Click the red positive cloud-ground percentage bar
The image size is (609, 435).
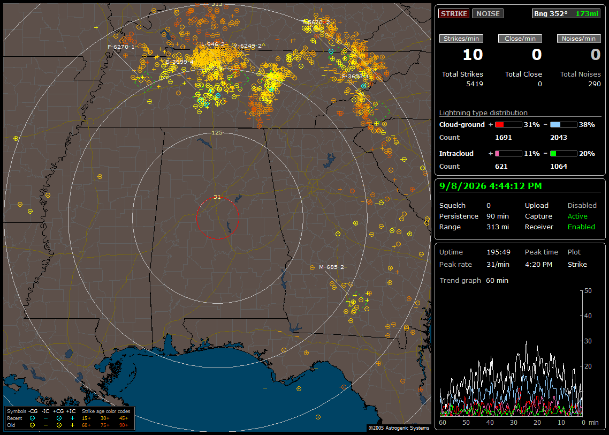[x=508, y=125]
